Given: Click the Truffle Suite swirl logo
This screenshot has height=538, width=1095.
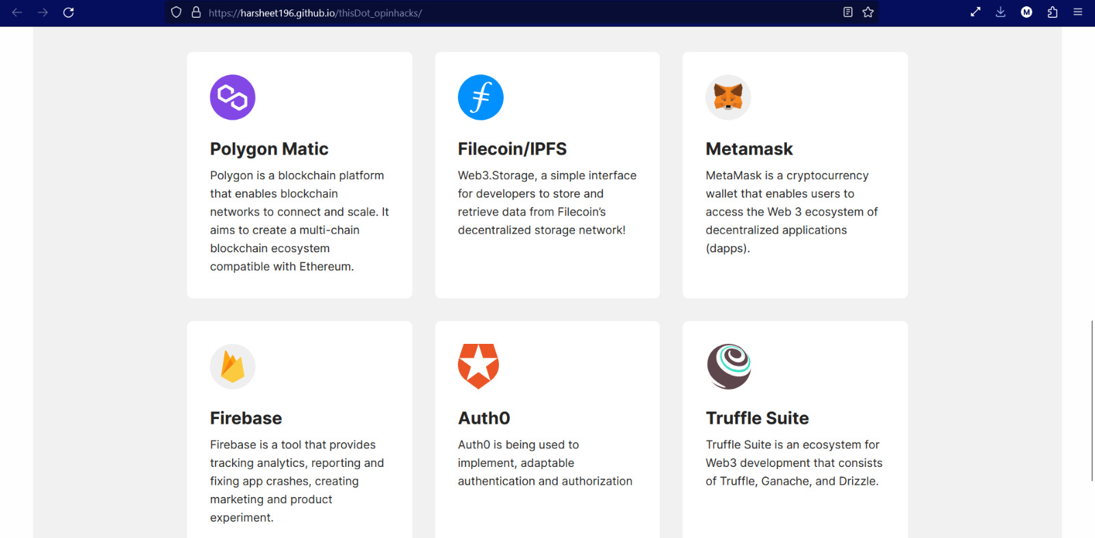Looking at the screenshot, I should click(x=729, y=366).
